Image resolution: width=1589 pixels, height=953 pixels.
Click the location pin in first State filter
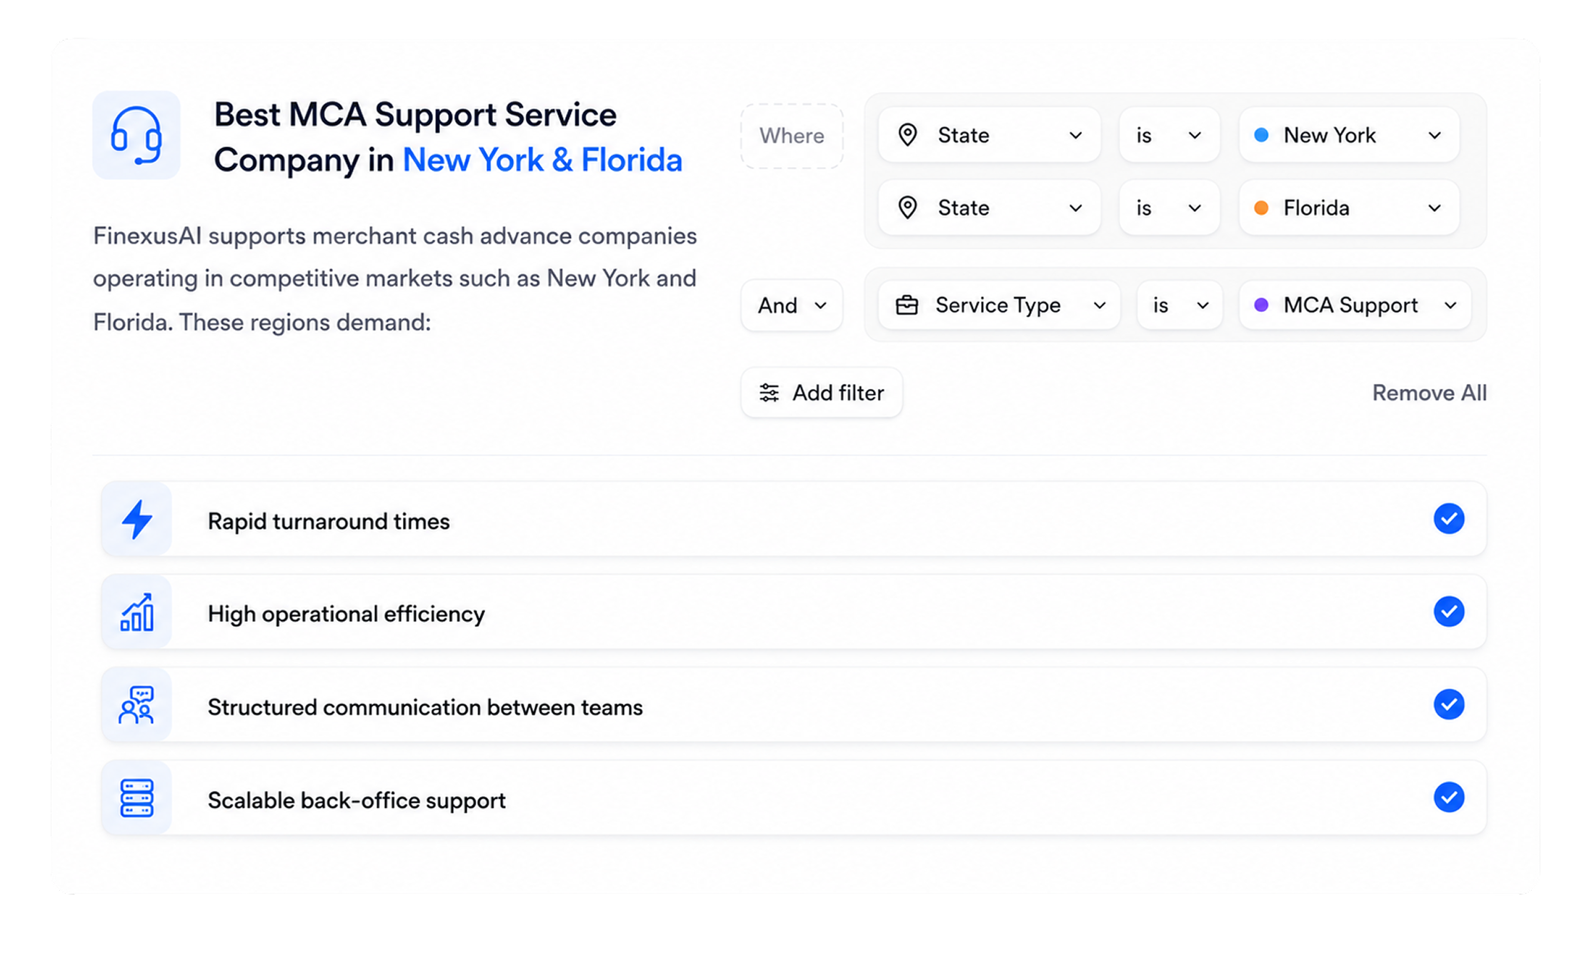coord(907,135)
